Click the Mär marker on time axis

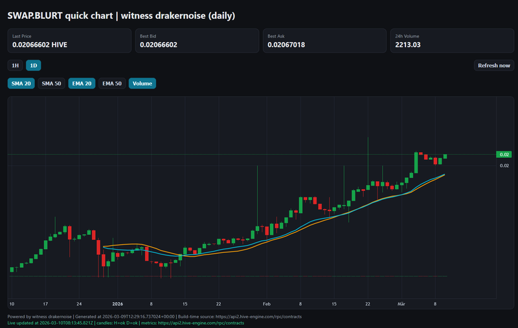[x=401, y=303]
